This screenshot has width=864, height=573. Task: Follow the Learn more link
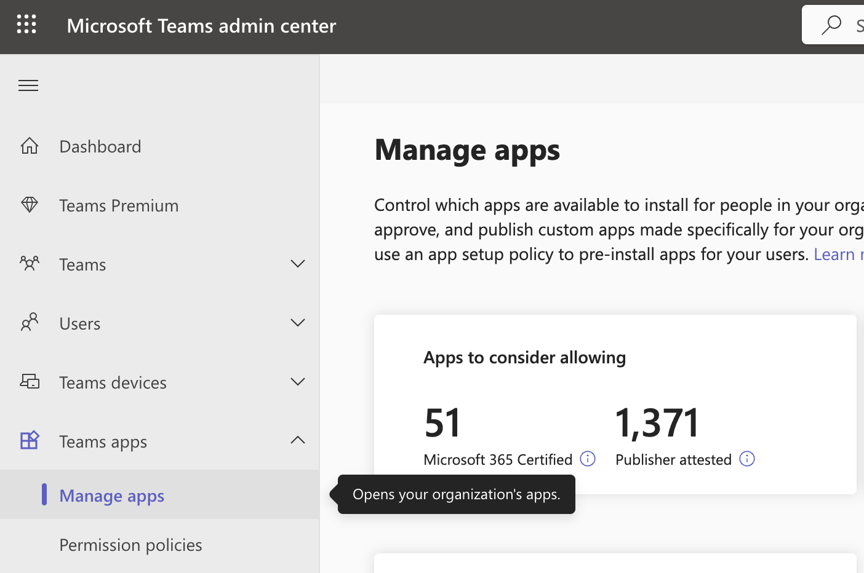pyautogui.click(x=838, y=254)
